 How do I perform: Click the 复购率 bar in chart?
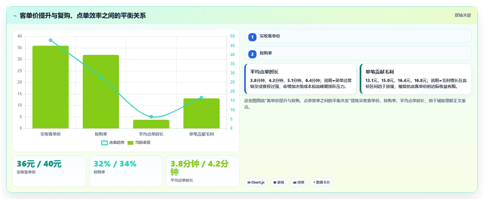pyautogui.click(x=101, y=91)
